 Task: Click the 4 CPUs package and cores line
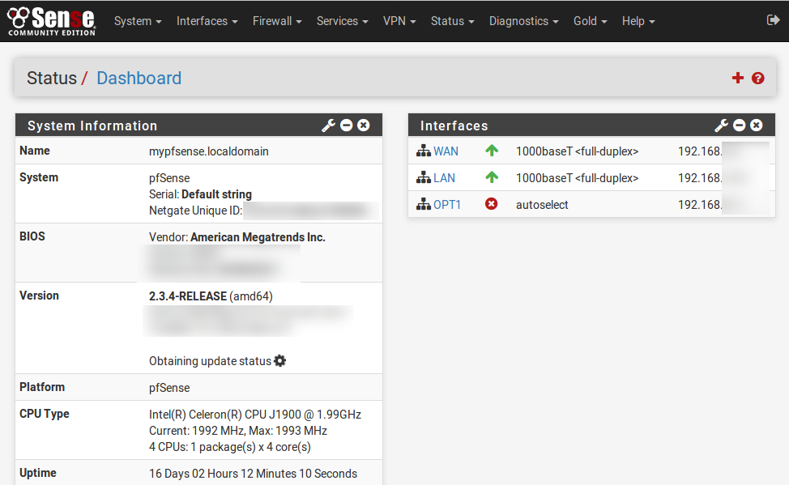(x=230, y=447)
